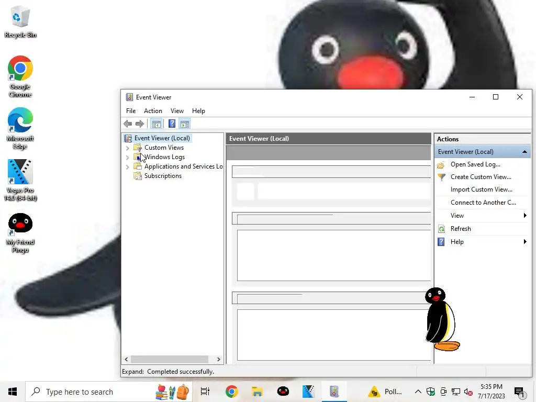Show hidden system tray icons
This screenshot has width=536, height=402.
pyautogui.click(x=418, y=392)
